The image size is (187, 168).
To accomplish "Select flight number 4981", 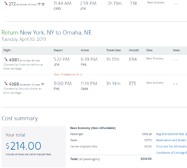I will pos(14,60).
